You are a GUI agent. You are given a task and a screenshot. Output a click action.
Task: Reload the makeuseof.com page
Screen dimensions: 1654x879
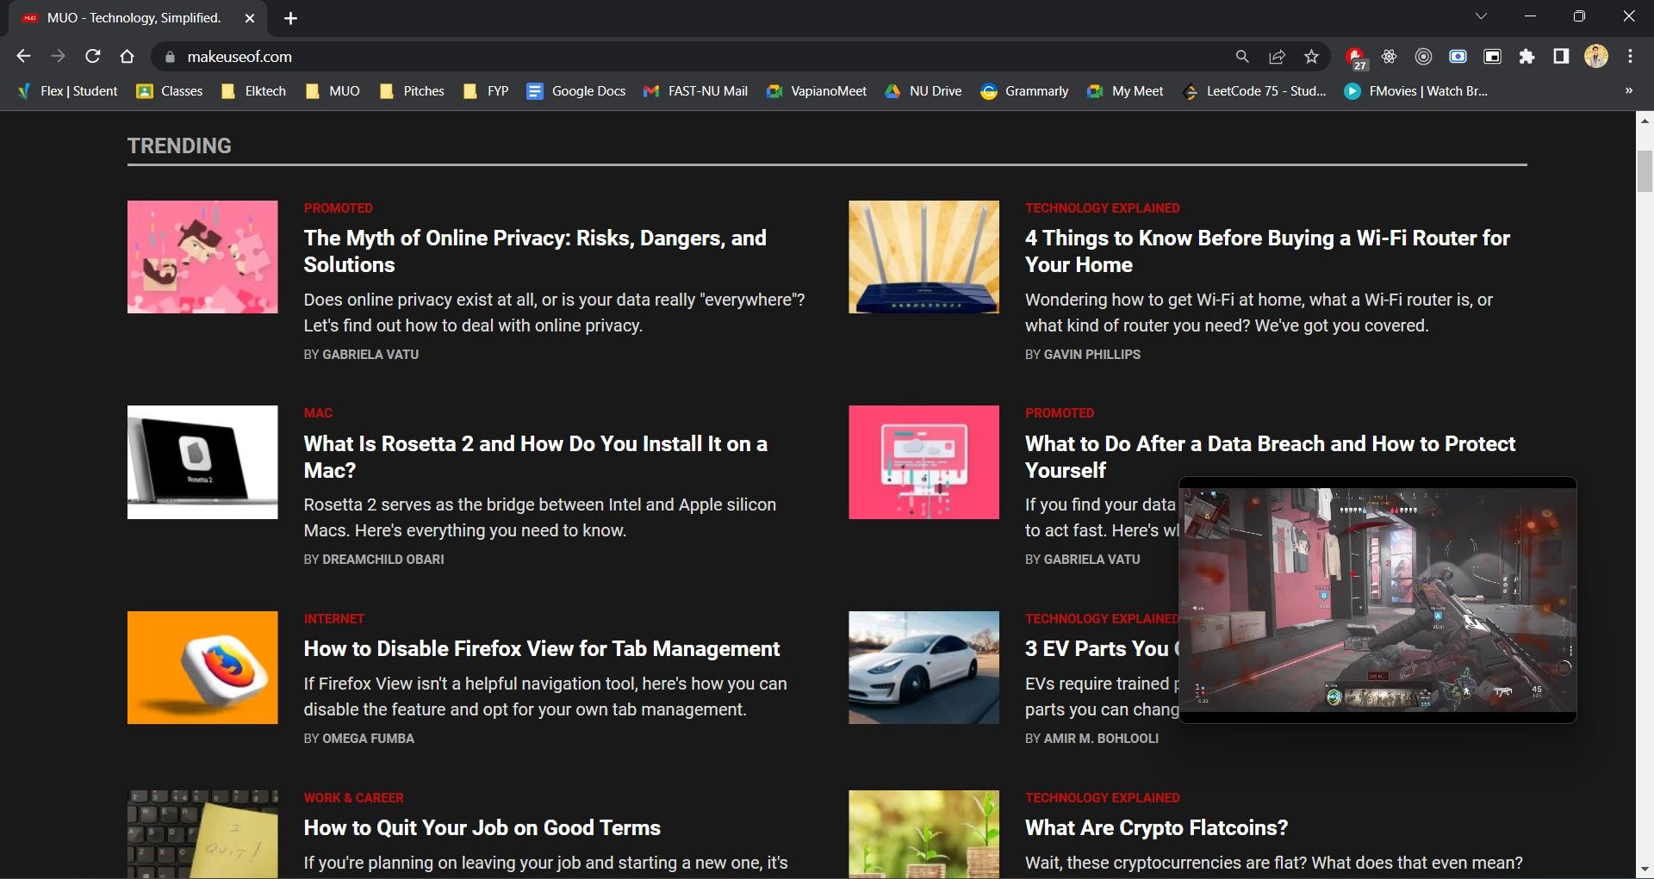click(93, 56)
